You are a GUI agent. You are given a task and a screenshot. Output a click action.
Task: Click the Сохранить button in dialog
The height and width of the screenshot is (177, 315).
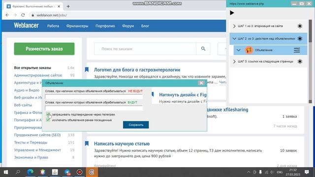coord(136,125)
